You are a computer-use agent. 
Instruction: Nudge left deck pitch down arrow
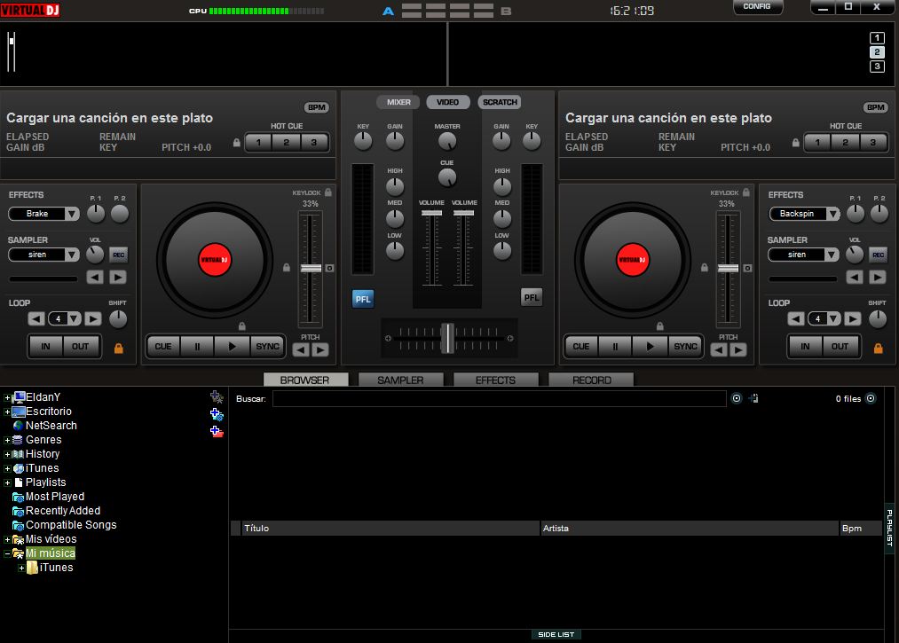tap(301, 349)
